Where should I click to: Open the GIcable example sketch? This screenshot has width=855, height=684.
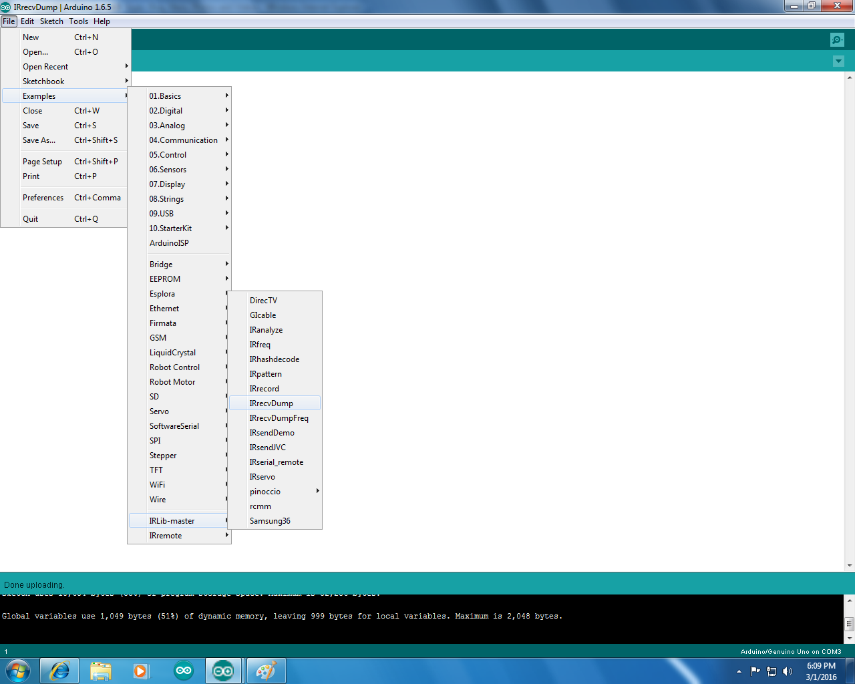pos(275,315)
